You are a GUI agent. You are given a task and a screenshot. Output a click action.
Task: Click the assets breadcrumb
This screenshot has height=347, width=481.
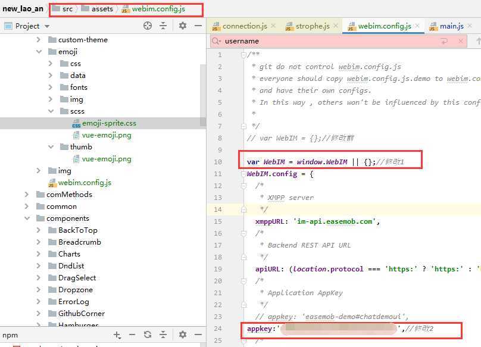tap(97, 9)
